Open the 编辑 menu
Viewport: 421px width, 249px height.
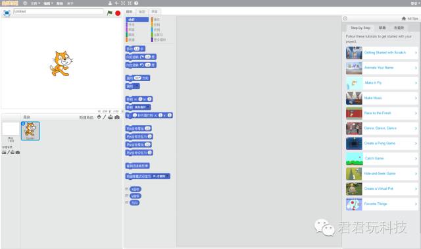point(48,3)
